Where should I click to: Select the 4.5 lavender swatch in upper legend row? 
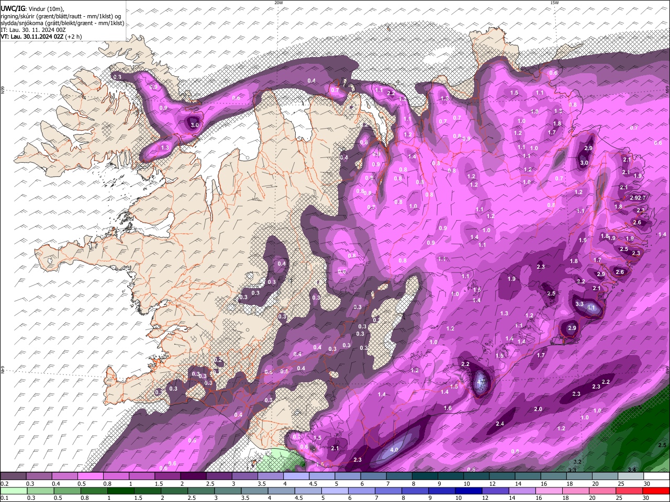pyautogui.click(x=322, y=476)
